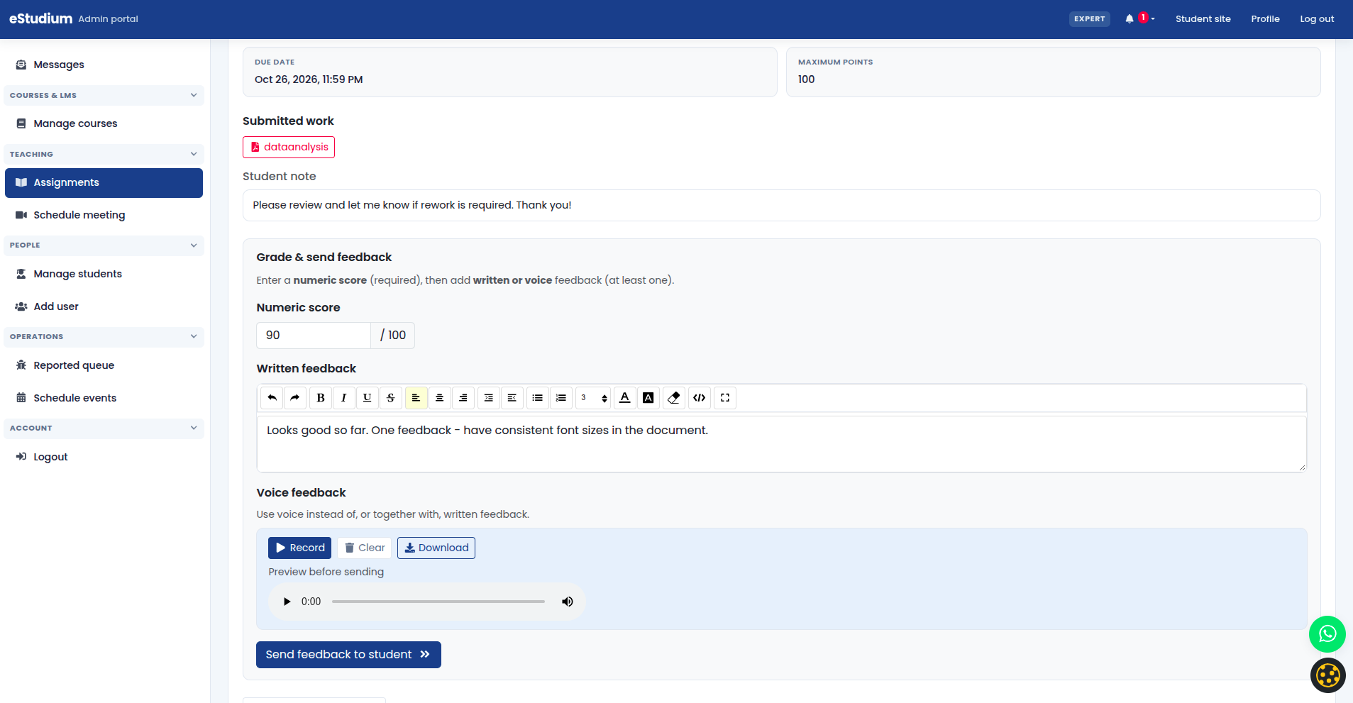Collapse the Teaching section
This screenshot has width=1353, height=703.
[104, 154]
